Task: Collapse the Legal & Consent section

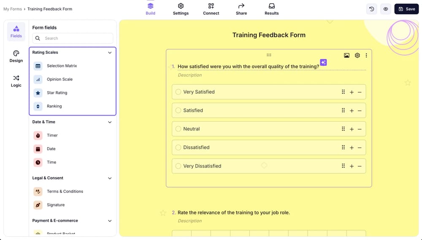Action: (x=110, y=178)
